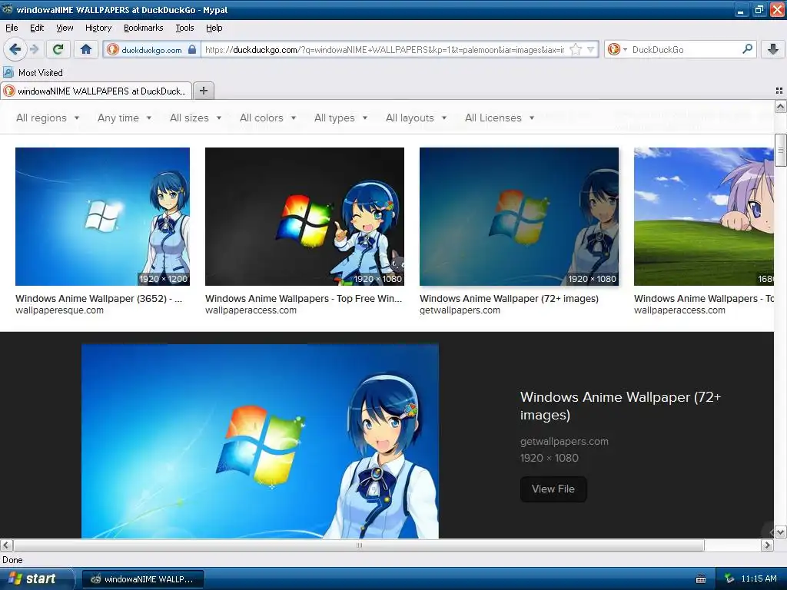The height and width of the screenshot is (590, 787).
Task: Click the search magnifier icon in search box
Action: (747, 49)
